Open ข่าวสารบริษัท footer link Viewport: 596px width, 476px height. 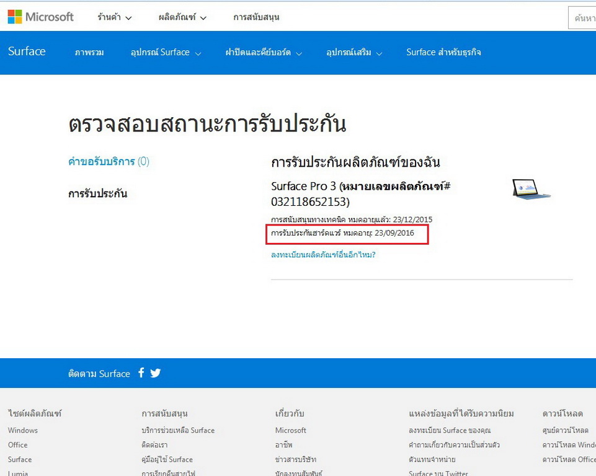[x=296, y=460]
